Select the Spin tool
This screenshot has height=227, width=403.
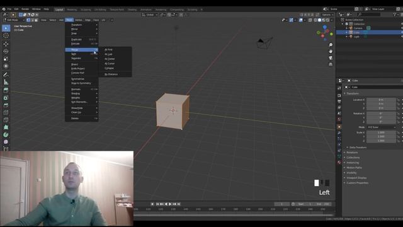pos(6,134)
